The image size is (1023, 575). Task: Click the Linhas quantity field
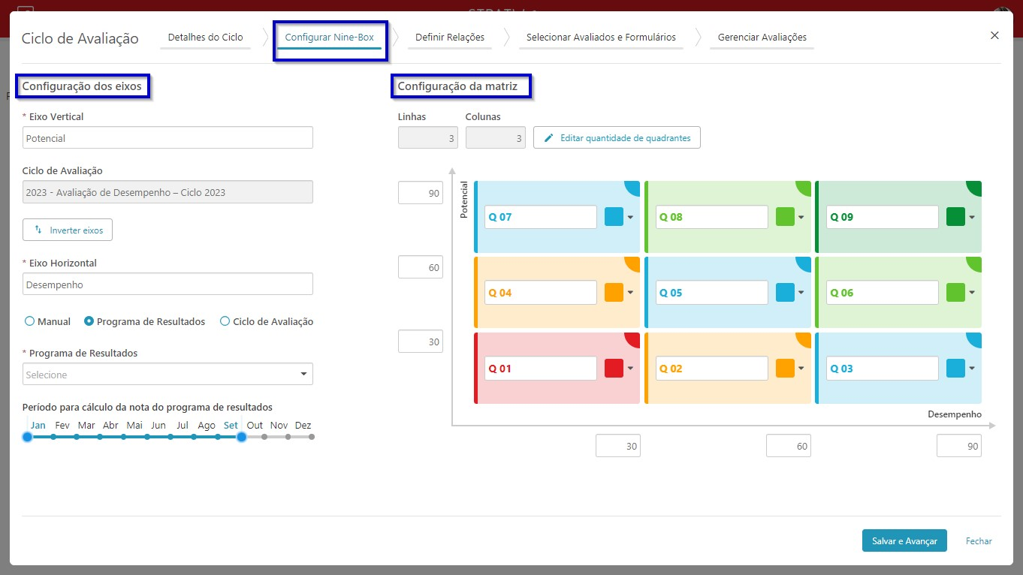(428, 137)
